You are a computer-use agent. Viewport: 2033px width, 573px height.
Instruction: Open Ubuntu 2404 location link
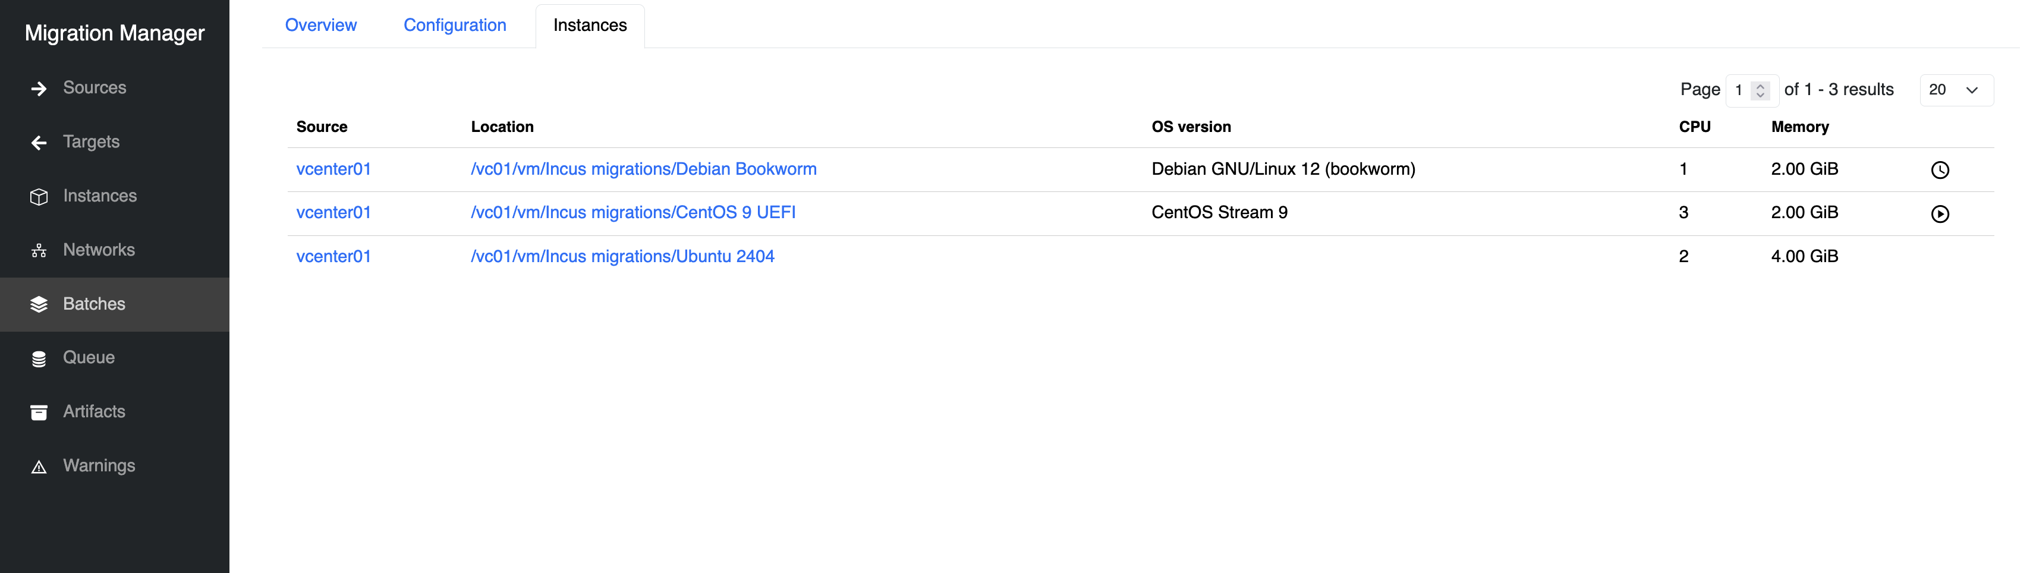point(622,257)
